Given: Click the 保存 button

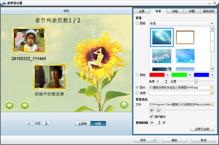Looking at the screenshot, I should click(143, 140).
